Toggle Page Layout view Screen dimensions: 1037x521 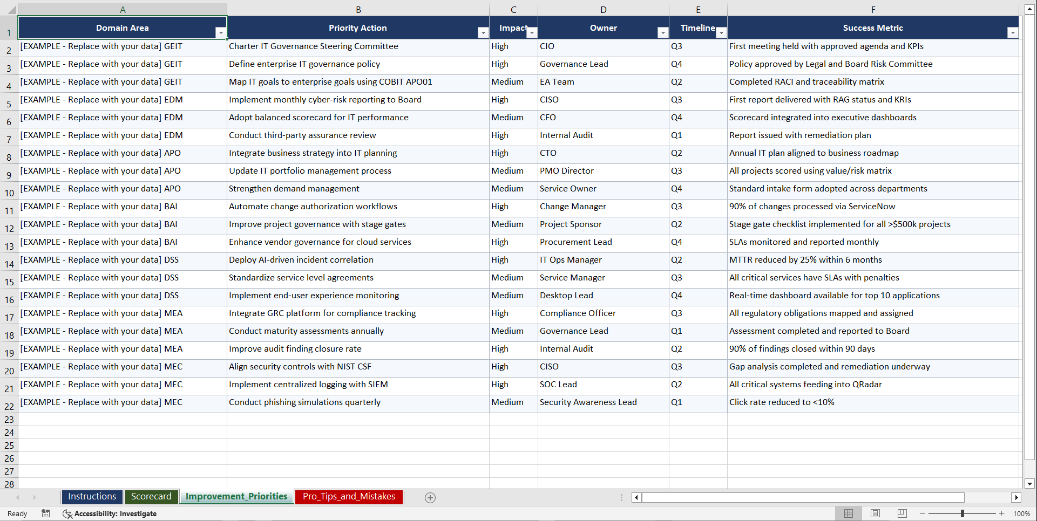(x=875, y=513)
